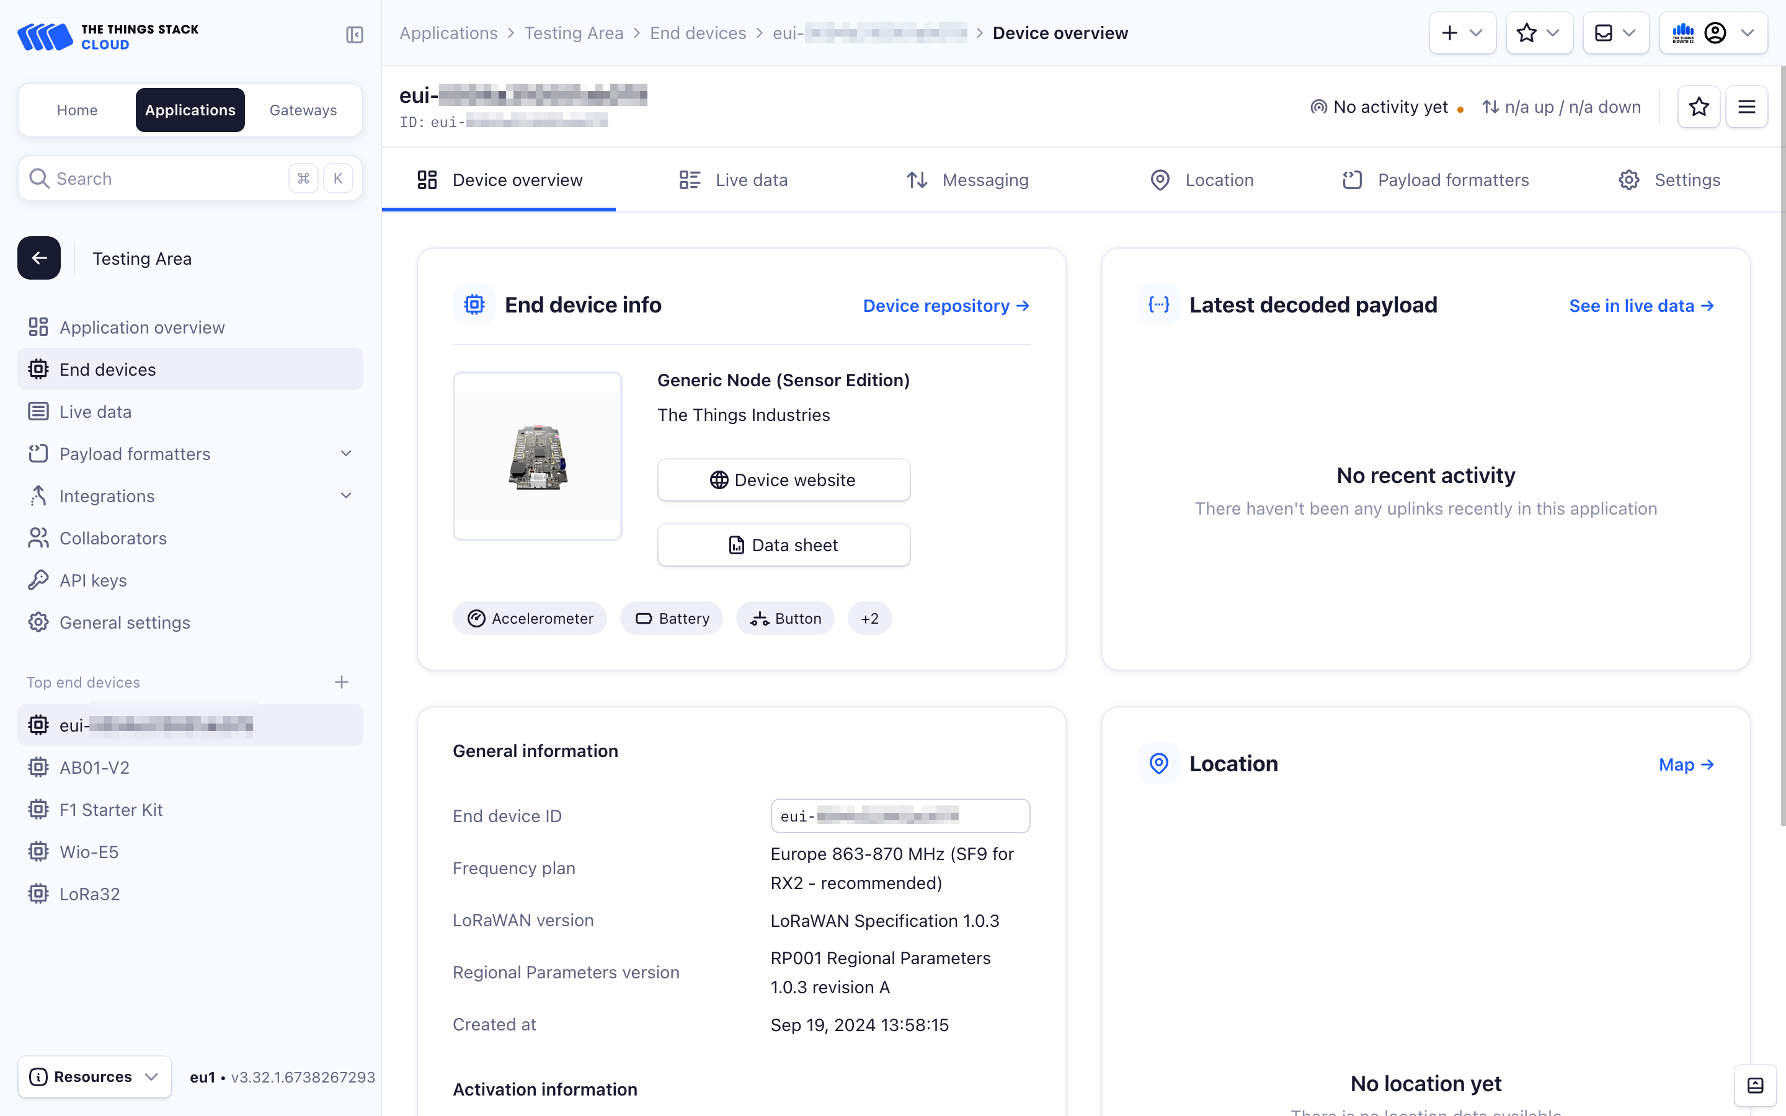The height and width of the screenshot is (1116, 1786).
Task: Open the hamburger menu on device overview
Action: point(1746,107)
